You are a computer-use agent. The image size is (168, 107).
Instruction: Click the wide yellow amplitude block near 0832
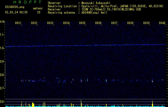point(33,105)
